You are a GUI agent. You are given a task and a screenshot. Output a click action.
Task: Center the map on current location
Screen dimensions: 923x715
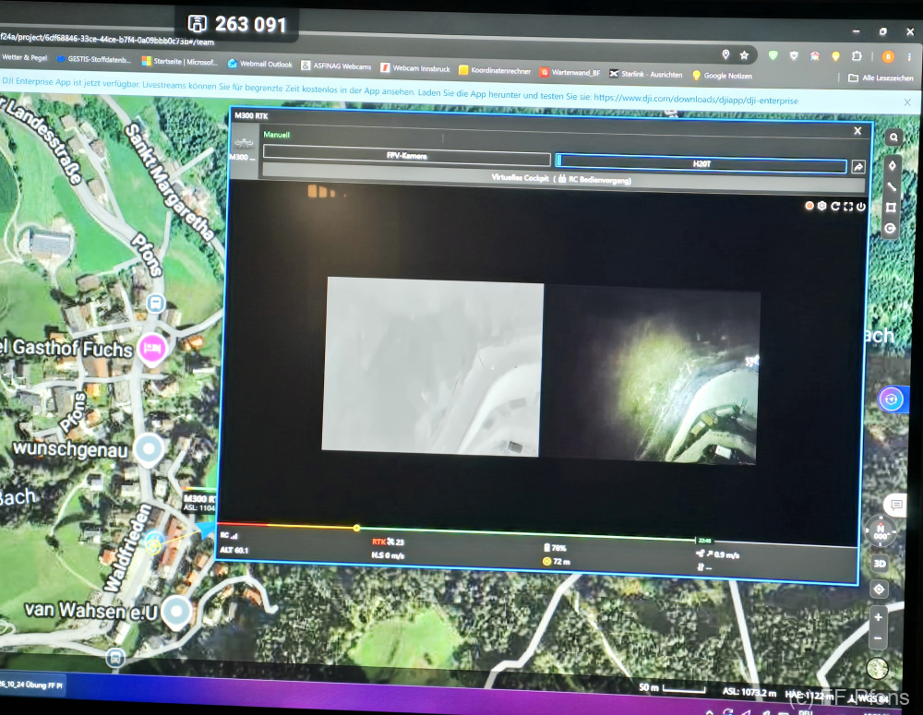click(x=879, y=589)
